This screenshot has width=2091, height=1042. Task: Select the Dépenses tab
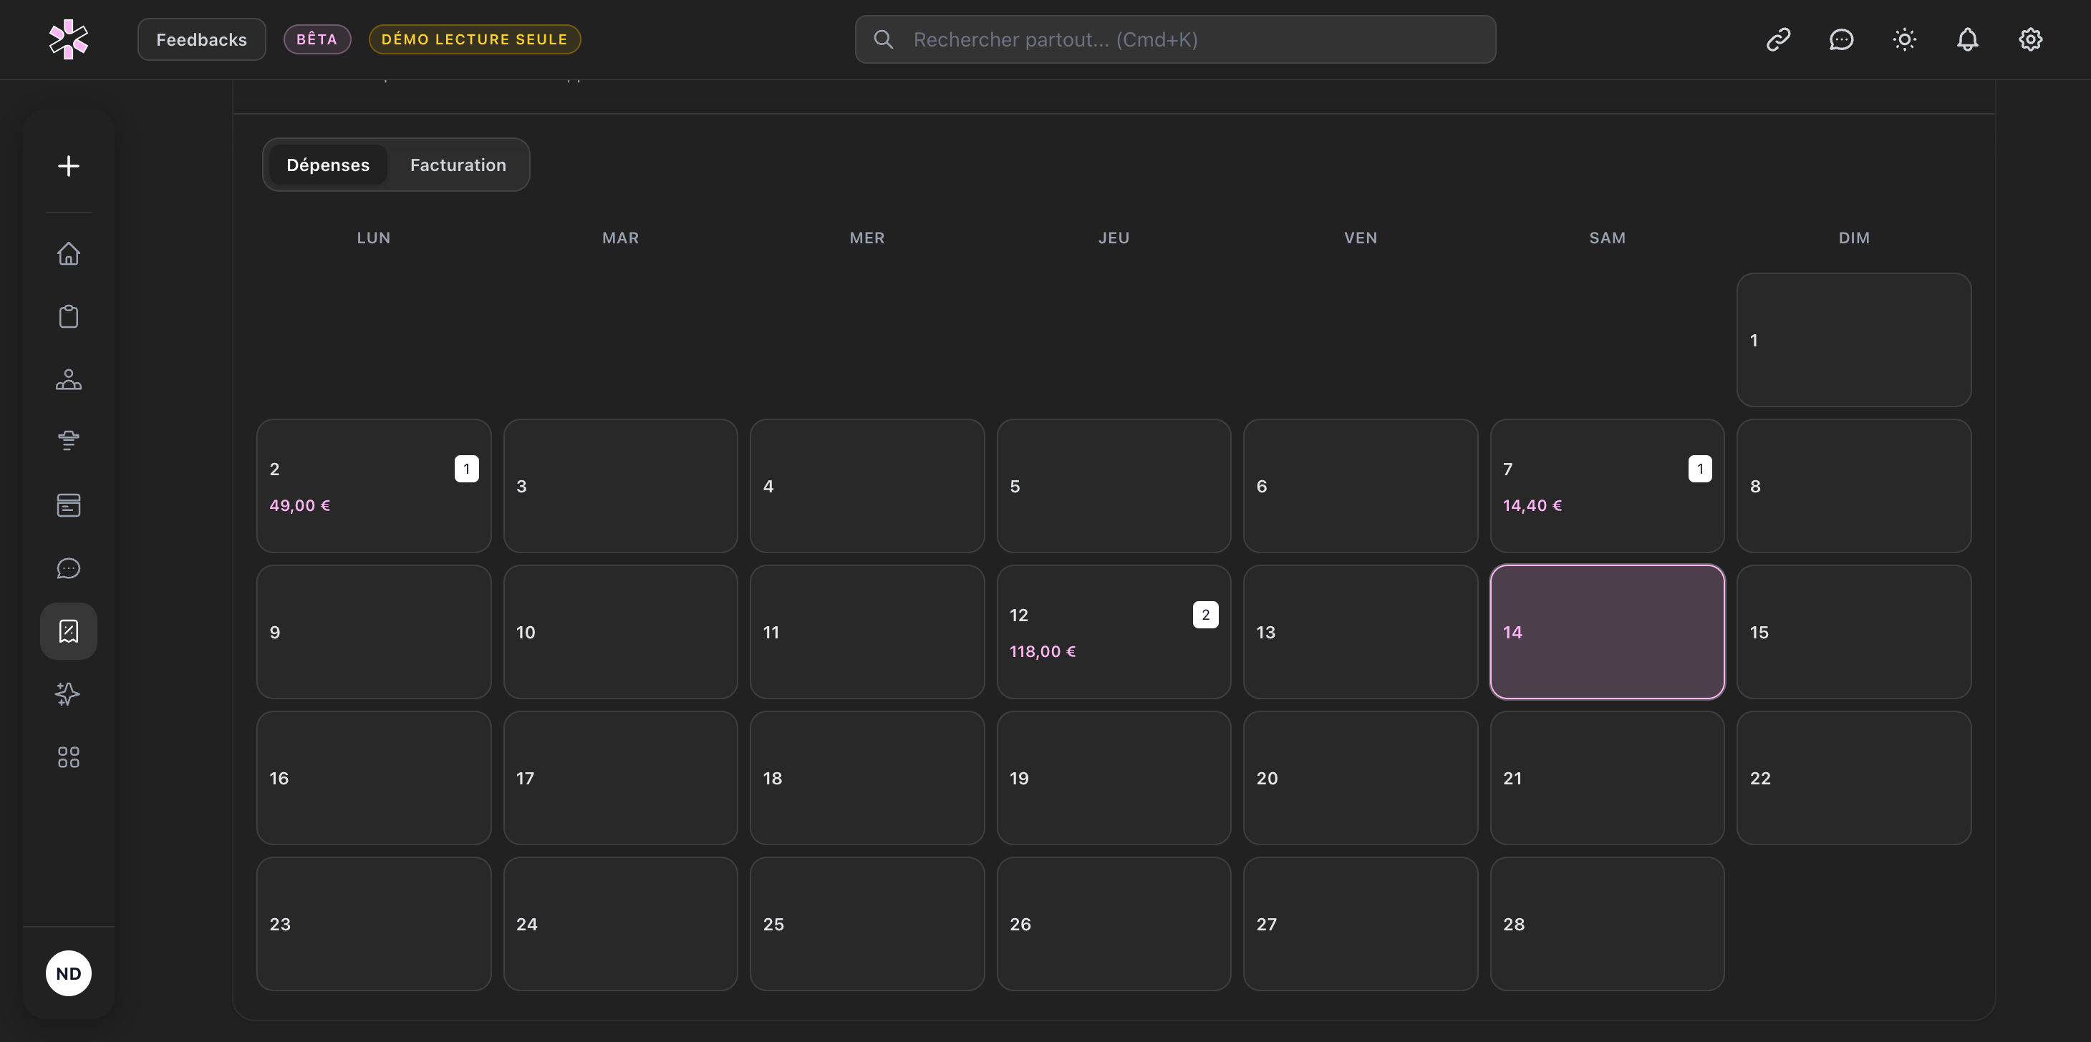(x=328, y=165)
